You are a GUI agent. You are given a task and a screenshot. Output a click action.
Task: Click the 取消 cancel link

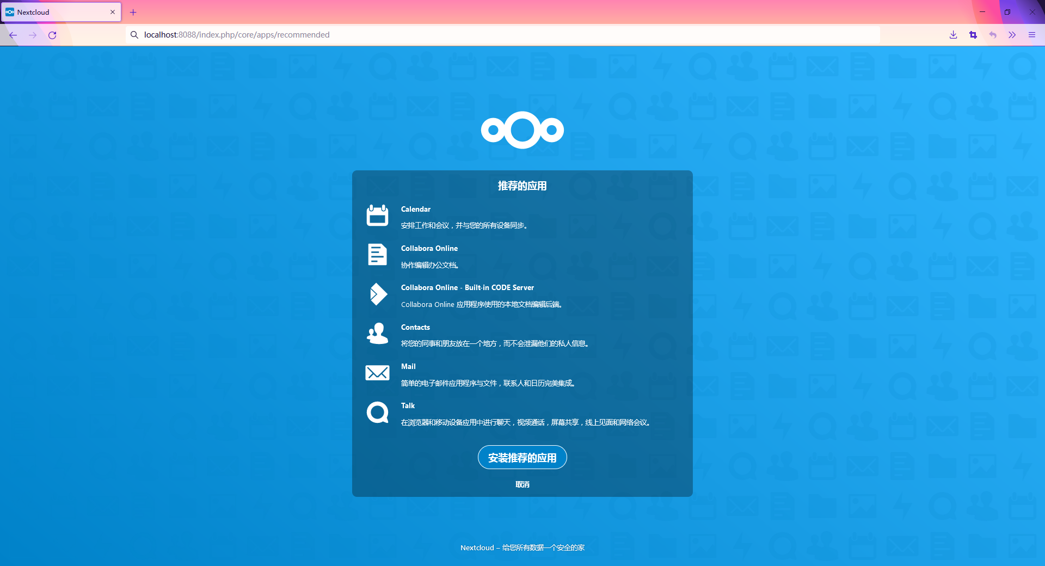click(x=522, y=484)
